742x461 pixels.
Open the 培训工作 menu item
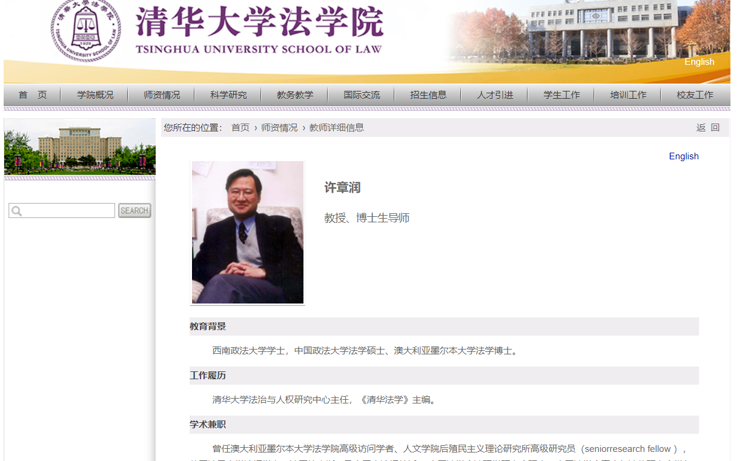coord(628,95)
